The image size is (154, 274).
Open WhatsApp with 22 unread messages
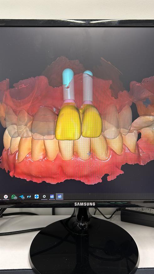point(14,197)
